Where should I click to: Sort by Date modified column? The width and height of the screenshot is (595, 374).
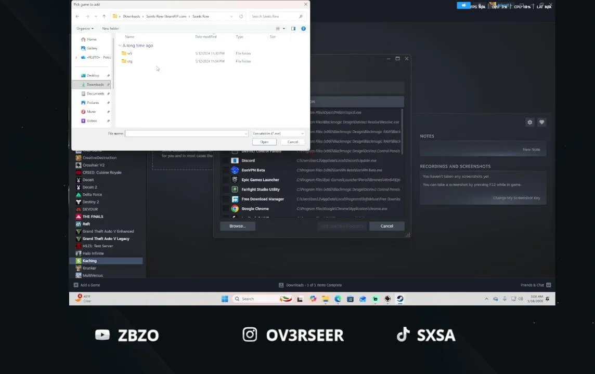205,37
